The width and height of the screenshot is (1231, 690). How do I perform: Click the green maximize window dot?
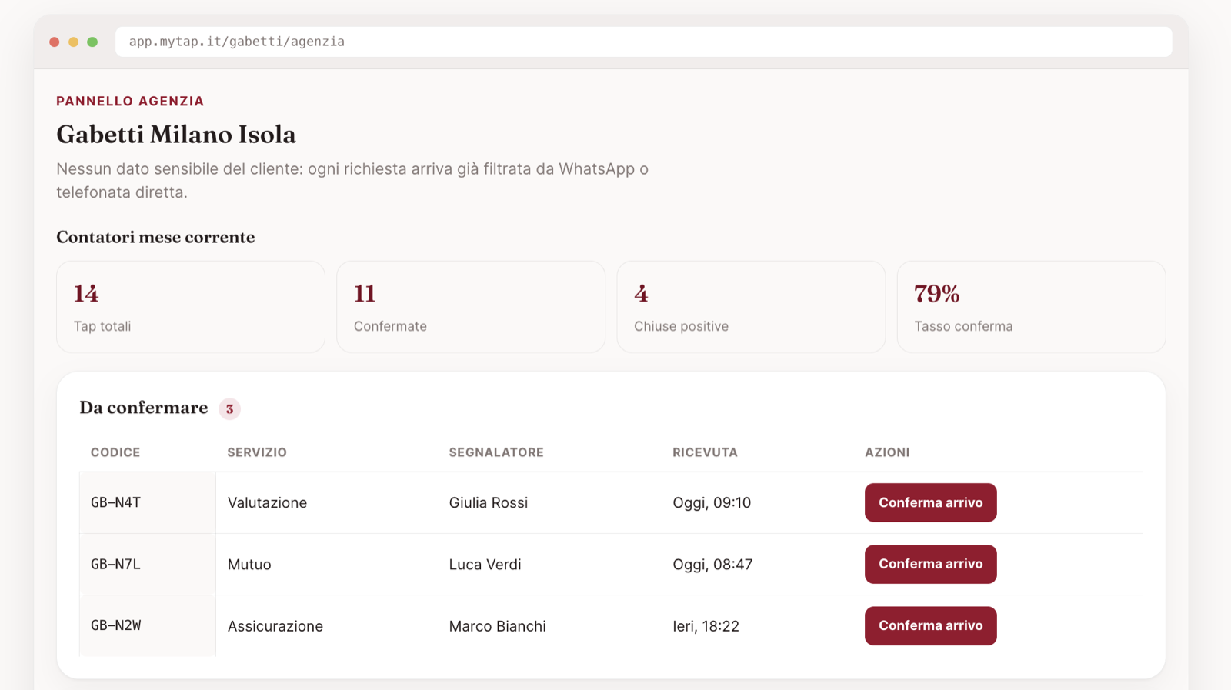tap(92, 42)
